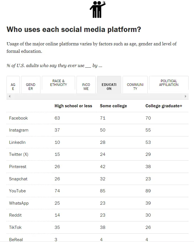
Task: Click the horizontal tab scrollbar track
Action: point(97,96)
